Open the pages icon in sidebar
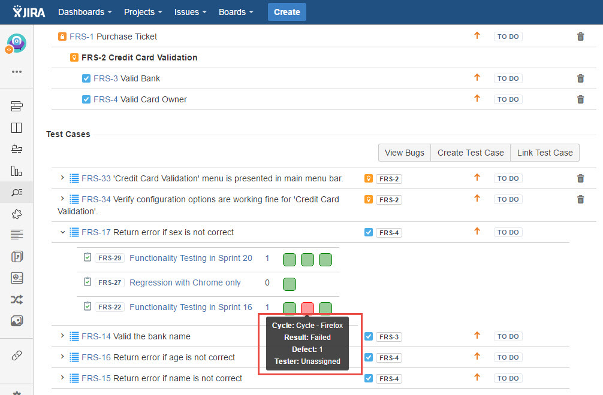The height and width of the screenshot is (395, 603). tap(17, 256)
